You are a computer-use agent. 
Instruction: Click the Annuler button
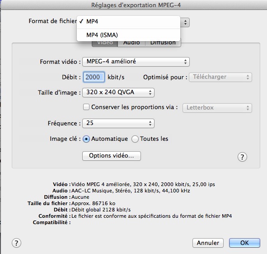pos(208,243)
